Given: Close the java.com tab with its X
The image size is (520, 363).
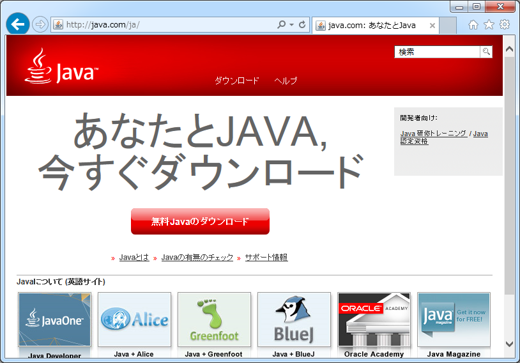Looking at the screenshot, I should click(432, 26).
